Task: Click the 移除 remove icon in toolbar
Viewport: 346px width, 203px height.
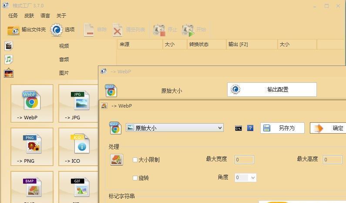Action: [x=89, y=29]
